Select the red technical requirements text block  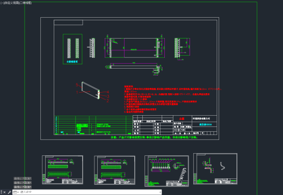(x=172, y=99)
